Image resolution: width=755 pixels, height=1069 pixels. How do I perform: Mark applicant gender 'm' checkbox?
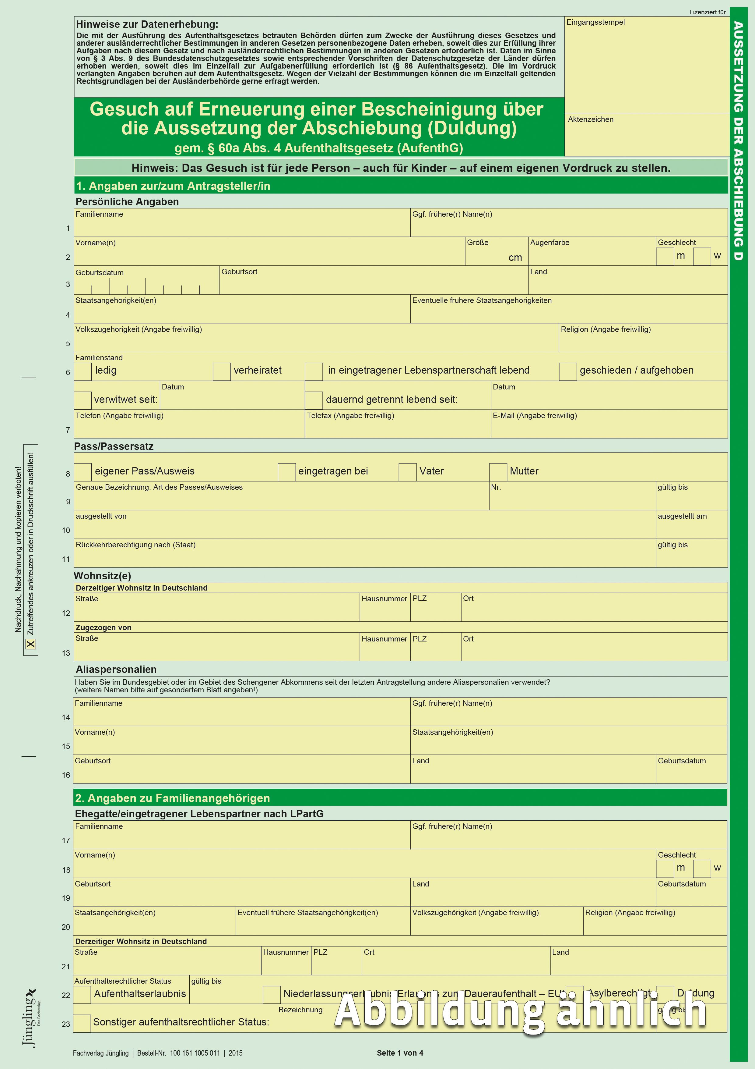point(665,257)
